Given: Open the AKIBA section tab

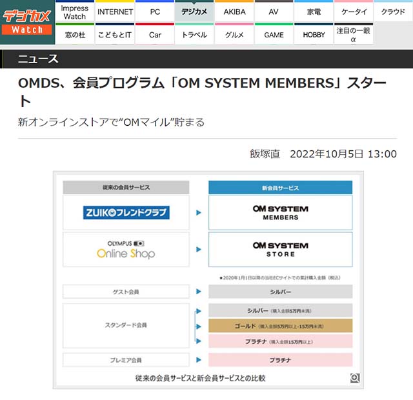Looking at the screenshot, I should 234,12.
